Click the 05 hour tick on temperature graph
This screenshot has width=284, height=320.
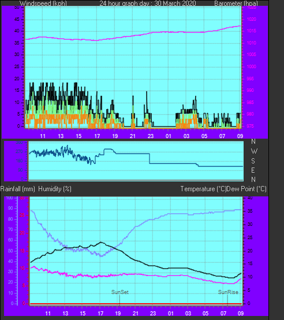(x=205, y=313)
